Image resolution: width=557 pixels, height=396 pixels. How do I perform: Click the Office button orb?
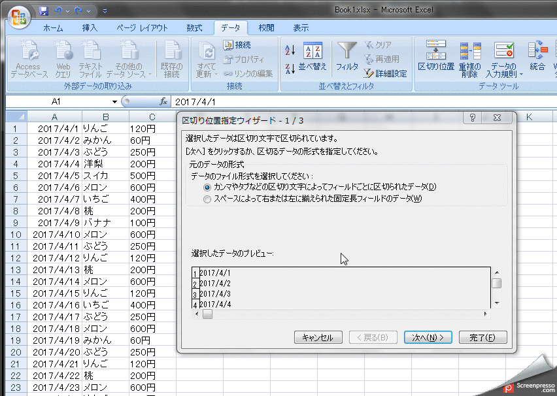pyautogui.click(x=18, y=18)
